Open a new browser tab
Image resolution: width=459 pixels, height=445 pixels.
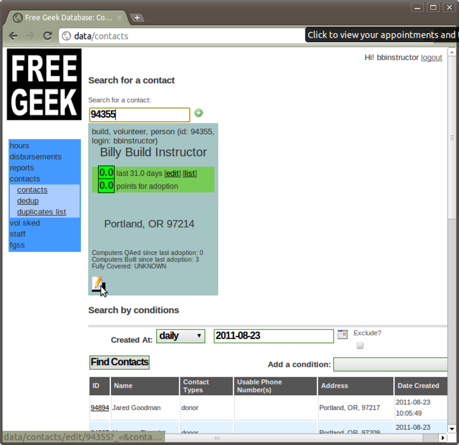[136, 18]
